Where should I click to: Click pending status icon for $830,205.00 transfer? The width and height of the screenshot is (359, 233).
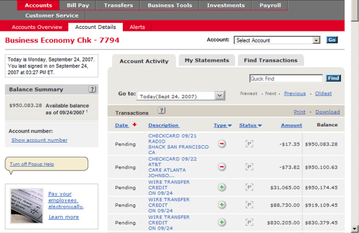point(249,222)
